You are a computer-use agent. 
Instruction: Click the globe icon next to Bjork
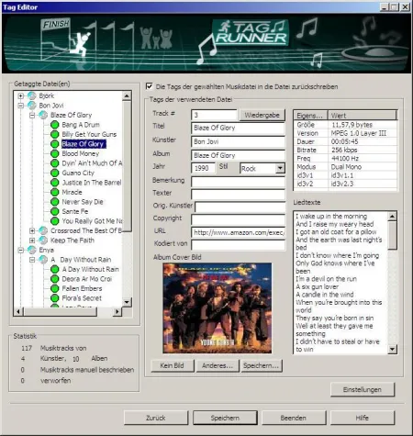pyautogui.click(x=32, y=95)
